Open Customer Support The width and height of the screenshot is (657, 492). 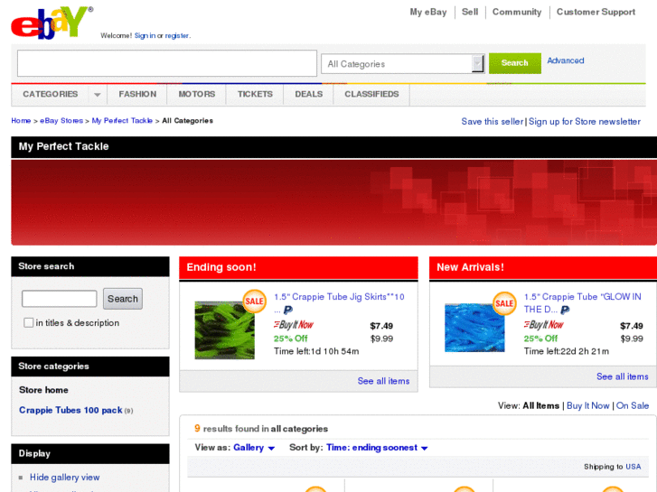(x=596, y=12)
